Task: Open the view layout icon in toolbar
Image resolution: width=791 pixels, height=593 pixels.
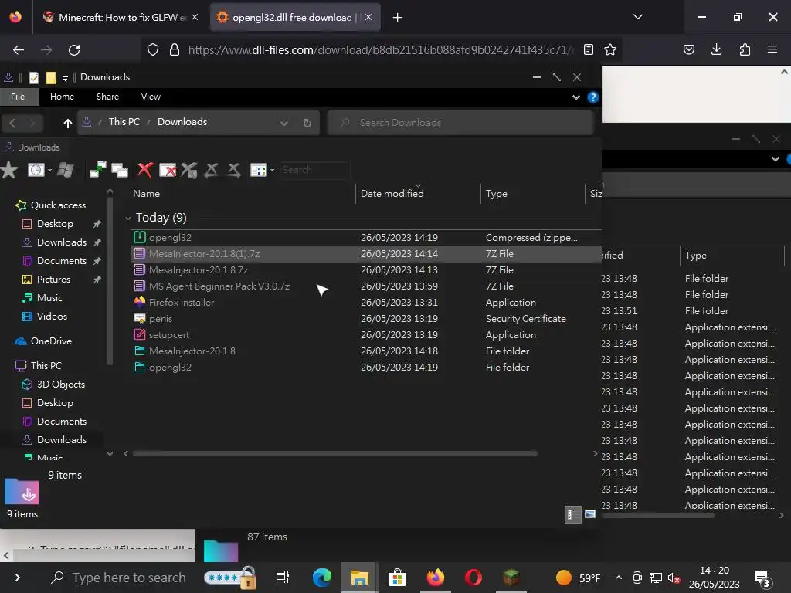Action: click(x=258, y=170)
